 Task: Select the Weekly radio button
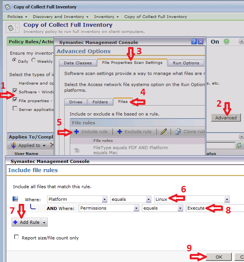[x=33, y=60]
